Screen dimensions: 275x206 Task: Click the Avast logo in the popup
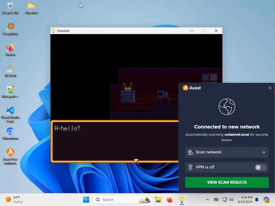(x=192, y=88)
